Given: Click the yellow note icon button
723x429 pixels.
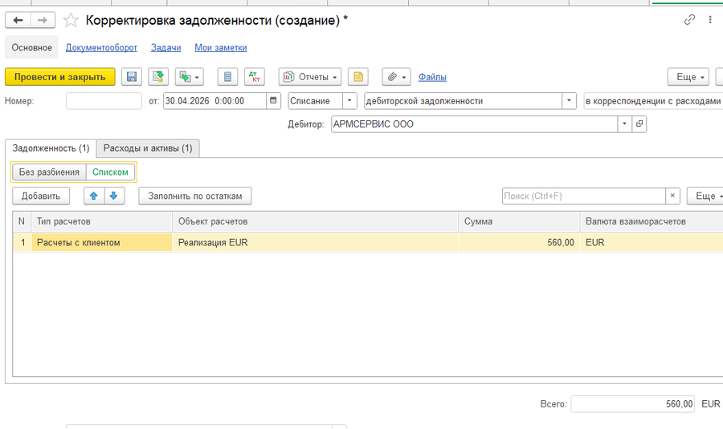Looking at the screenshot, I should click(x=358, y=77).
